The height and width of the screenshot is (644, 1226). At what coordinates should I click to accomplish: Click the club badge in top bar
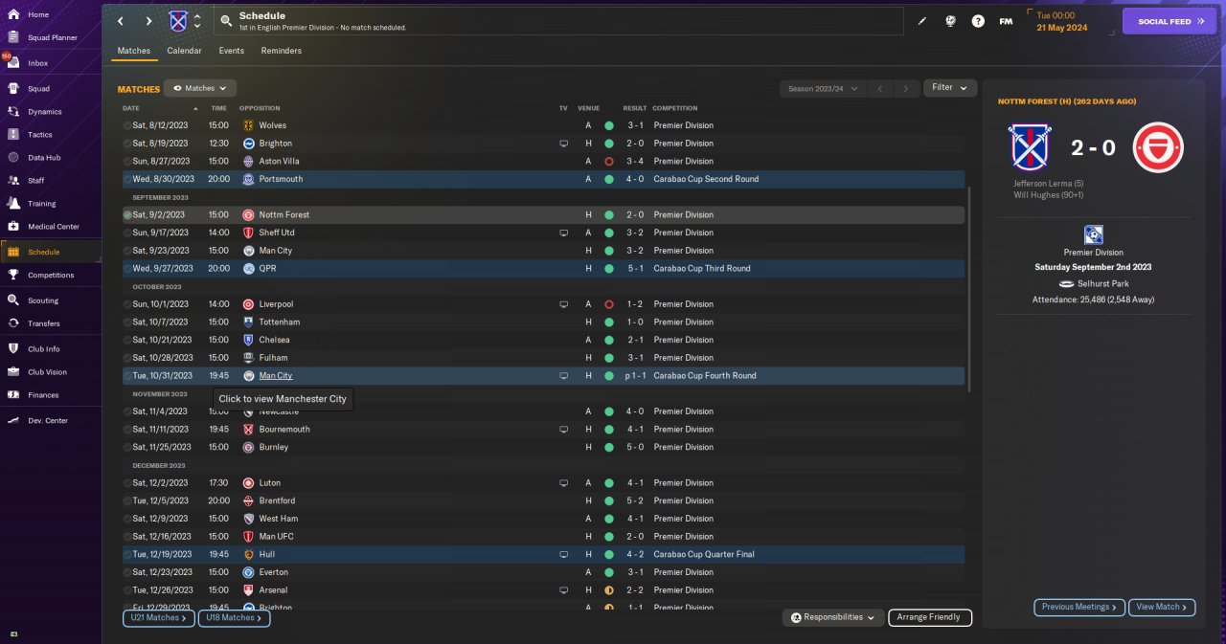point(178,21)
